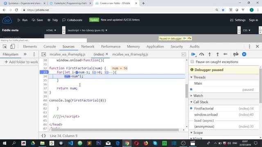Step out of current function

point(217,54)
